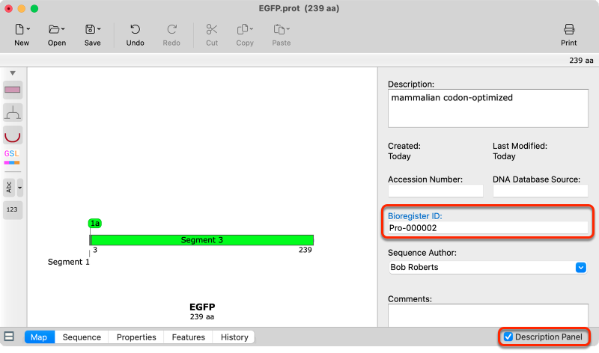Expand the Paste dropdown arrow
Screen dimensions: 599x353
click(288, 29)
